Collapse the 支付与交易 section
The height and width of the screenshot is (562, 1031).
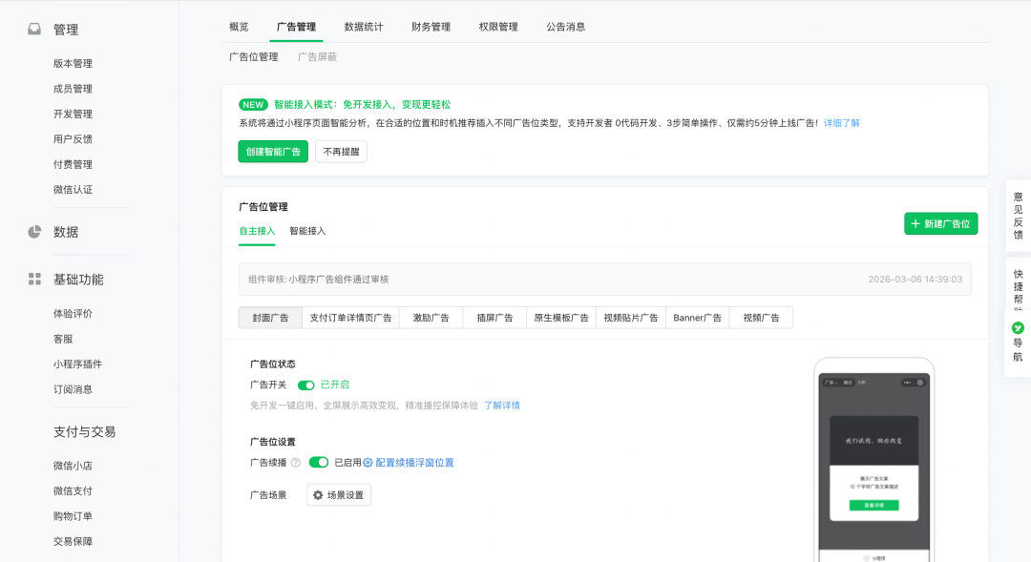tap(86, 431)
